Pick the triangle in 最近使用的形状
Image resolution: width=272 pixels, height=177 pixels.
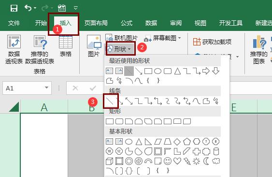point(177,71)
